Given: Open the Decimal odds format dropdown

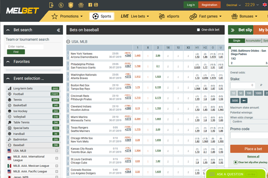Looking at the screenshot, I should coord(234,5).
